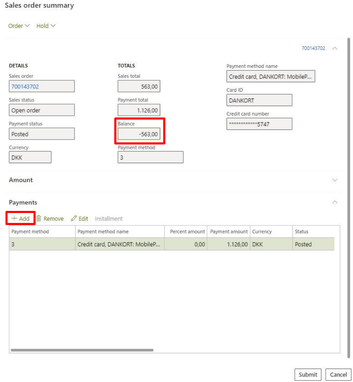The height and width of the screenshot is (382, 353).
Task: Collapse the order header section chevron
Action: coord(334,48)
